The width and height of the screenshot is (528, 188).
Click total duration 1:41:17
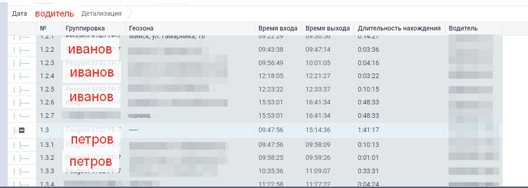click(x=368, y=130)
